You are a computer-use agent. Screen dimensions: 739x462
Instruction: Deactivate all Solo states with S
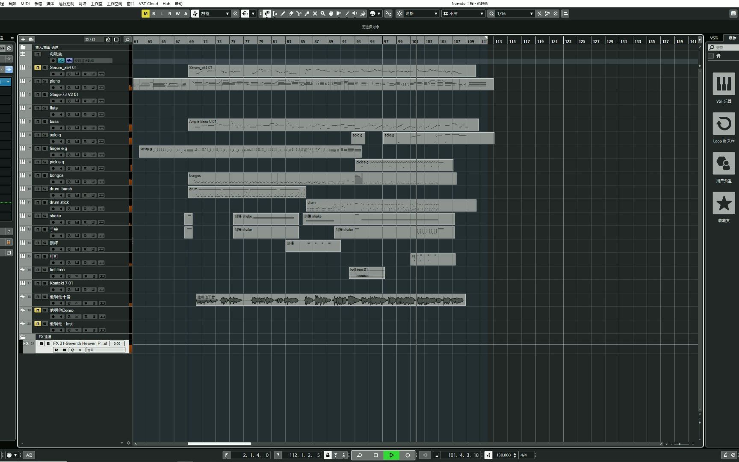click(154, 14)
